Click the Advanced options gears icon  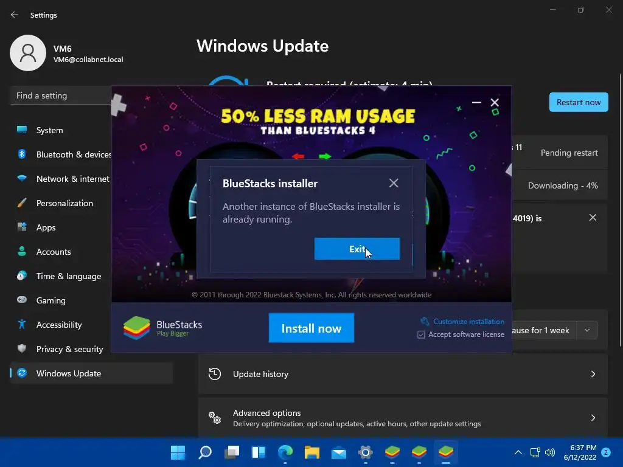point(215,418)
